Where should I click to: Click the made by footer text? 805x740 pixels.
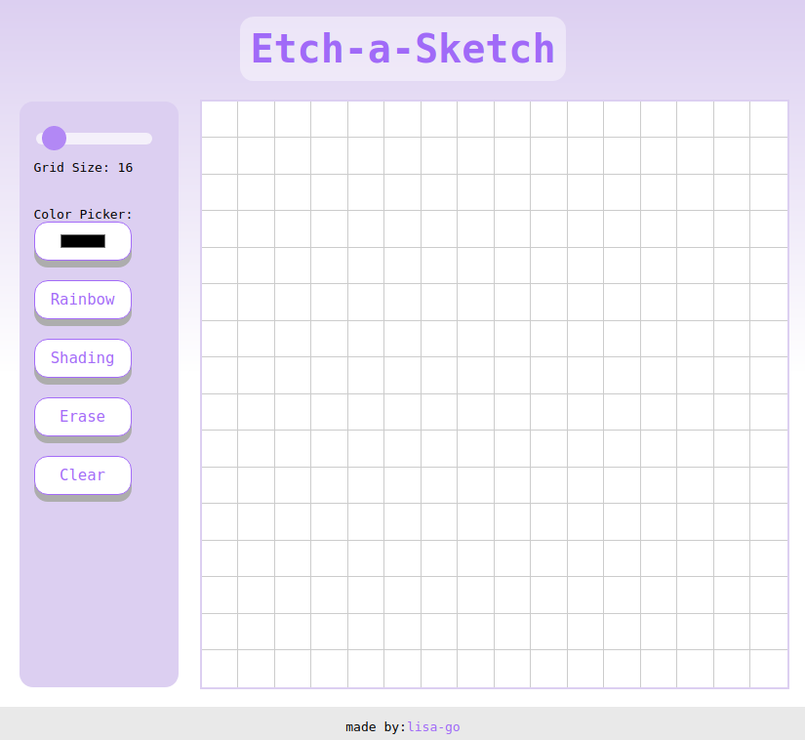point(376,726)
